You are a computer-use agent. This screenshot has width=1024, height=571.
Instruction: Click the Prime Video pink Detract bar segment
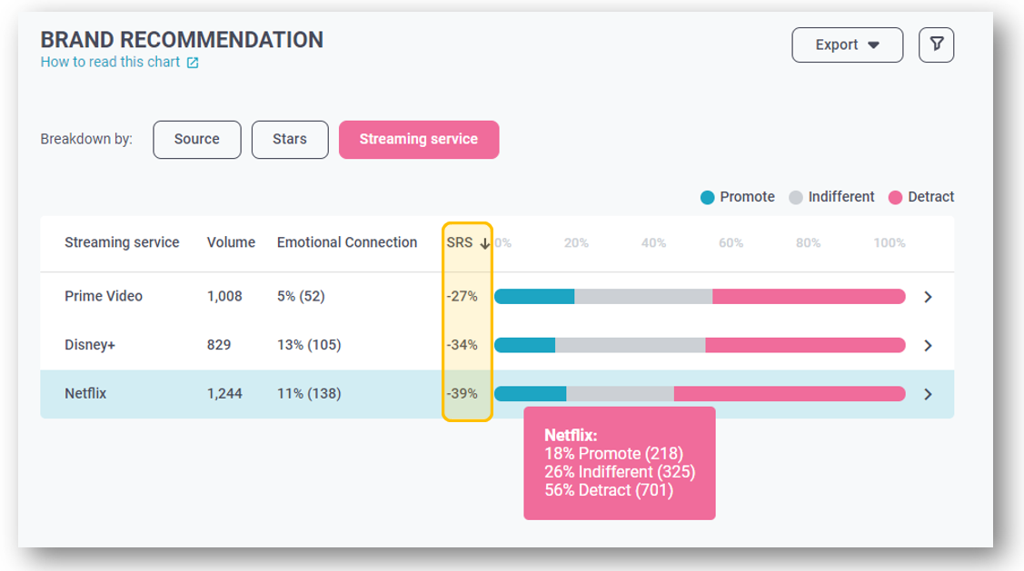tap(810, 297)
